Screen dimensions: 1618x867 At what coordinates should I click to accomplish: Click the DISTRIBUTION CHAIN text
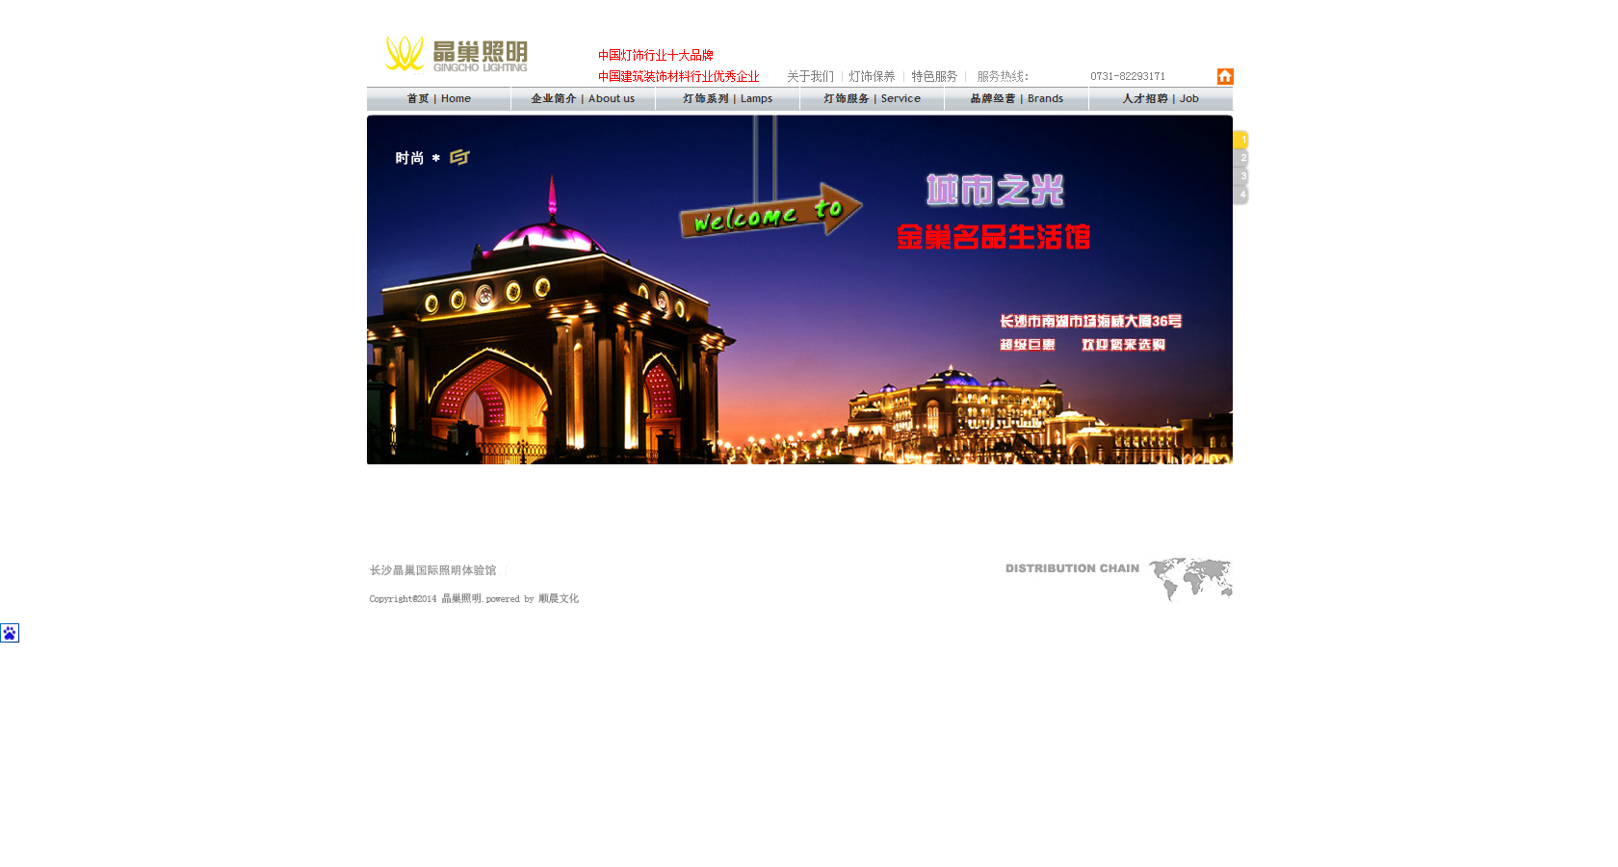pyautogui.click(x=1072, y=568)
